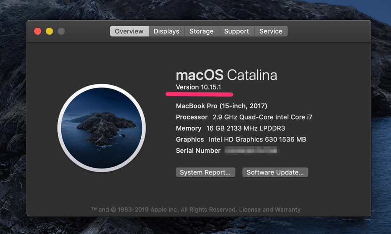
Task: Click the disabled gray zoom button
Action: pos(61,31)
